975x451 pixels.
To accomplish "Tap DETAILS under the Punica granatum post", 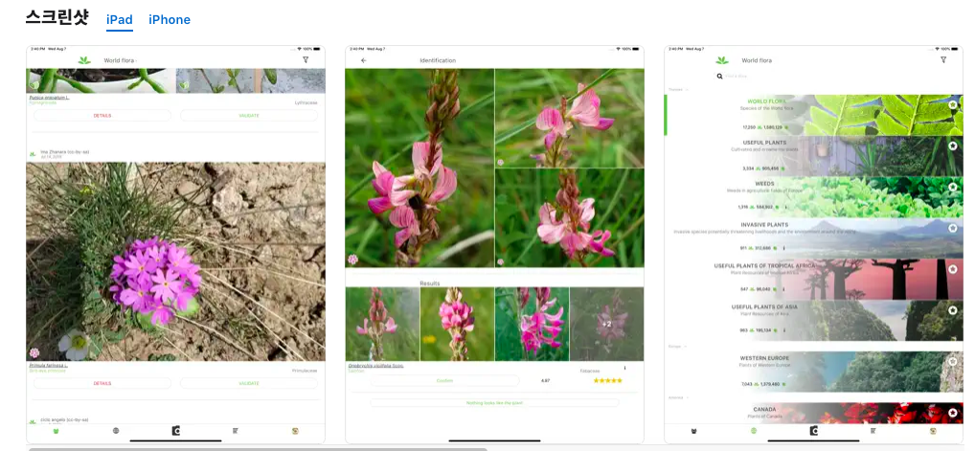I will click(x=102, y=115).
